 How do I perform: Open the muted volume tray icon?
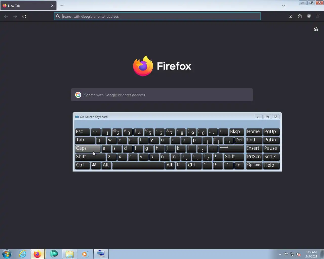click(x=299, y=254)
